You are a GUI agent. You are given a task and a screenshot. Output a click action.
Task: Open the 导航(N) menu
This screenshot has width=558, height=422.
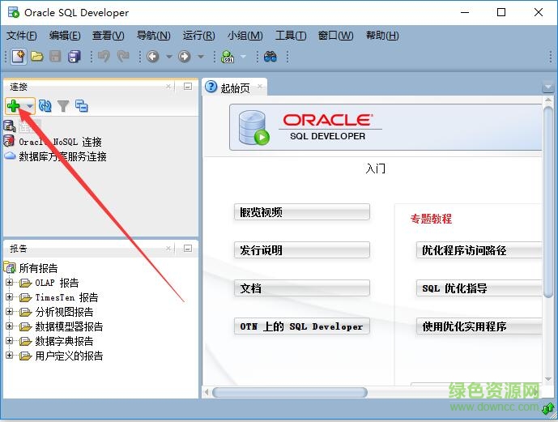pyautogui.click(x=153, y=35)
